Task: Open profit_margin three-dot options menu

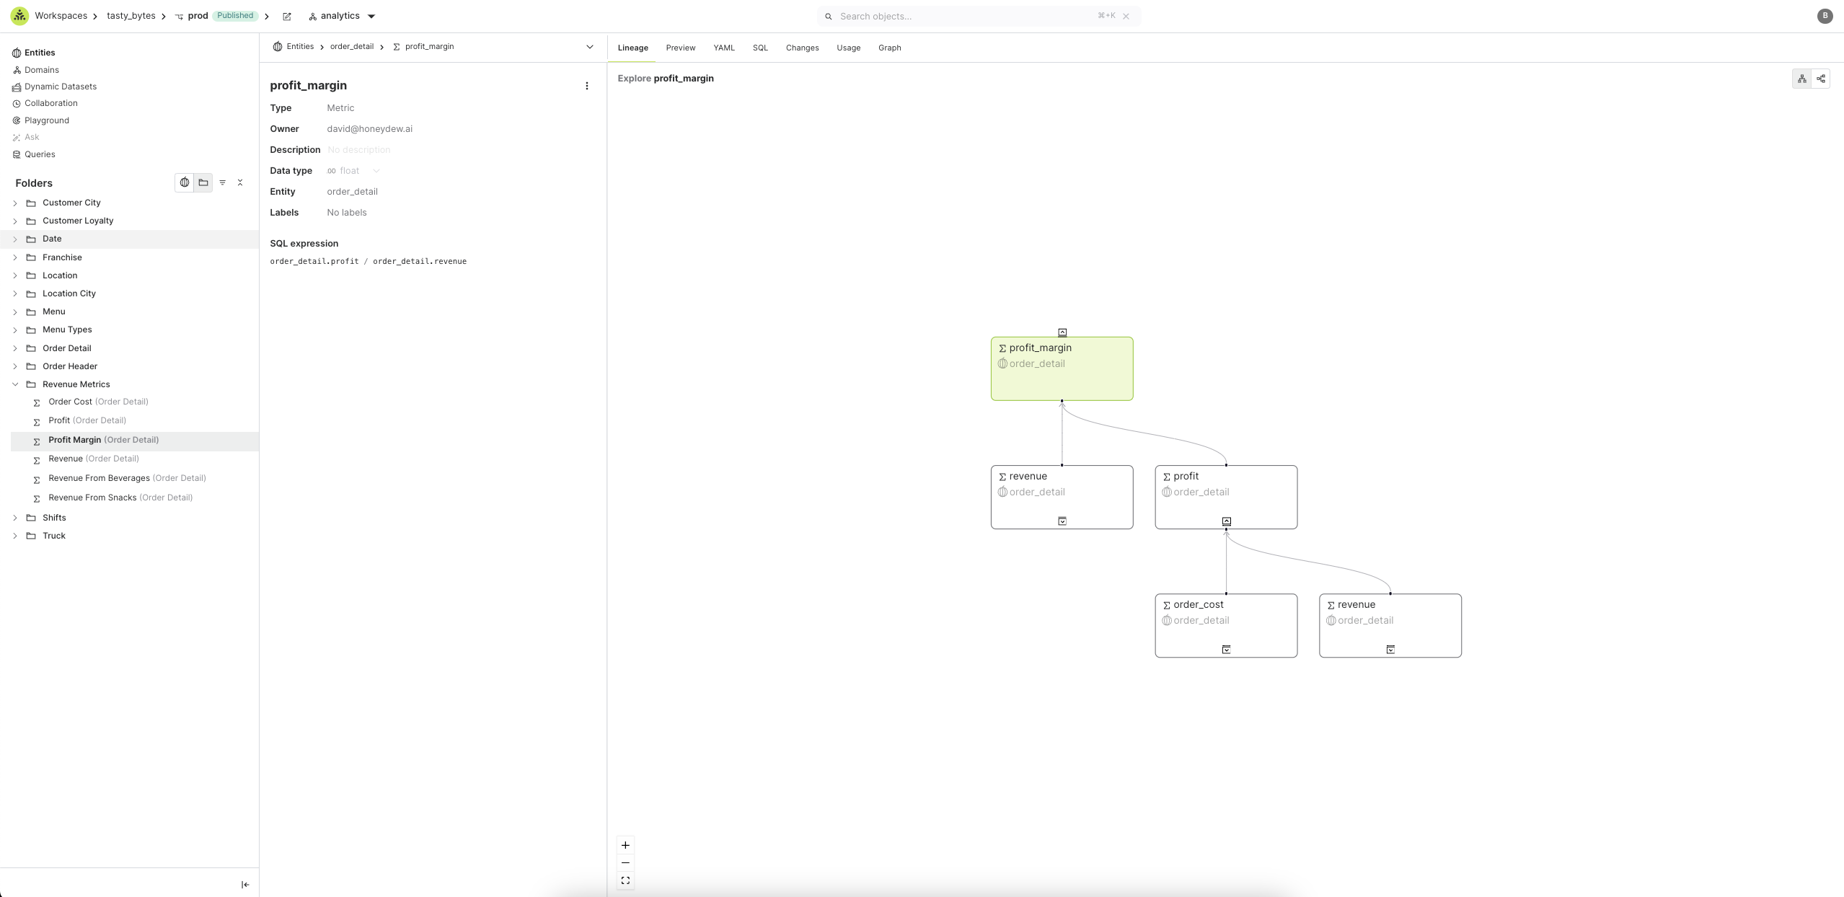Action: coord(586,86)
